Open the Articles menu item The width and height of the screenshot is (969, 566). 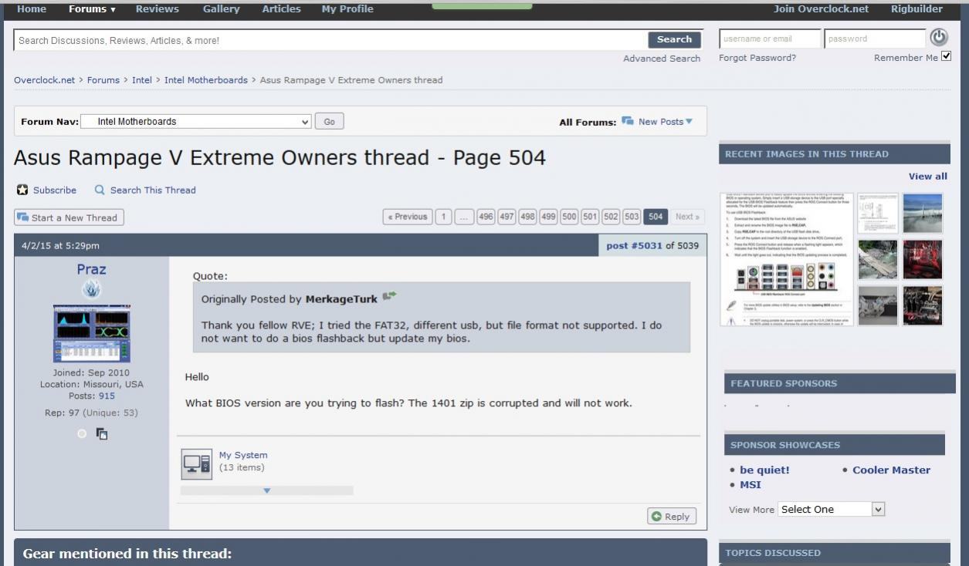pos(281,9)
